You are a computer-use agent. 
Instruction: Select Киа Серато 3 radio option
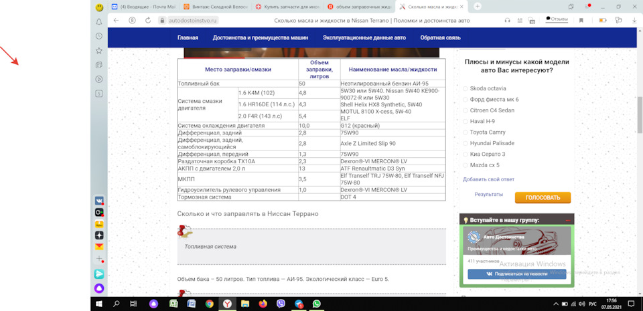click(465, 154)
